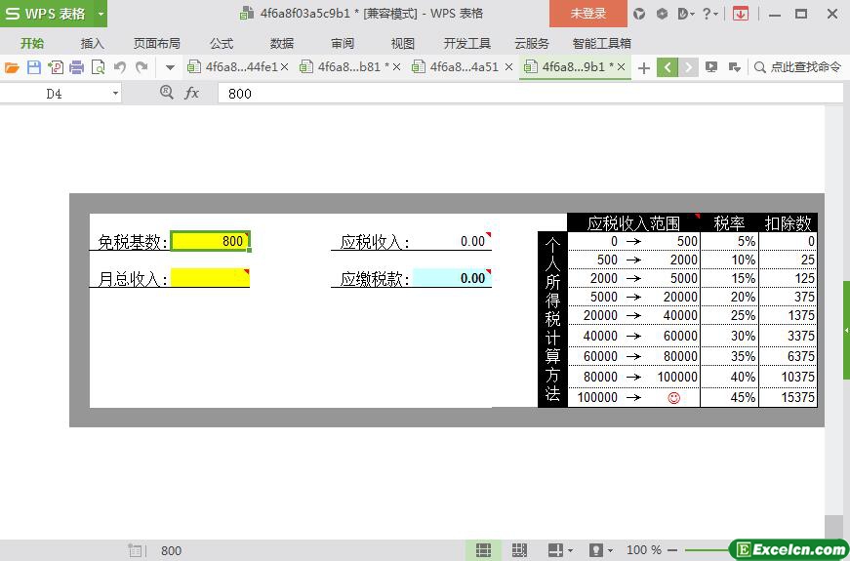Close the 4f6a8...4a51 document tab
Screen dimensions: 850x561
[509, 67]
